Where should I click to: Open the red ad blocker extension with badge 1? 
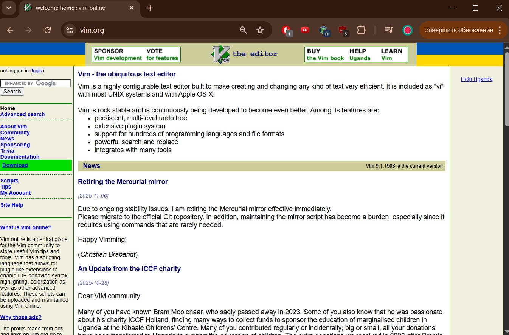click(x=287, y=30)
